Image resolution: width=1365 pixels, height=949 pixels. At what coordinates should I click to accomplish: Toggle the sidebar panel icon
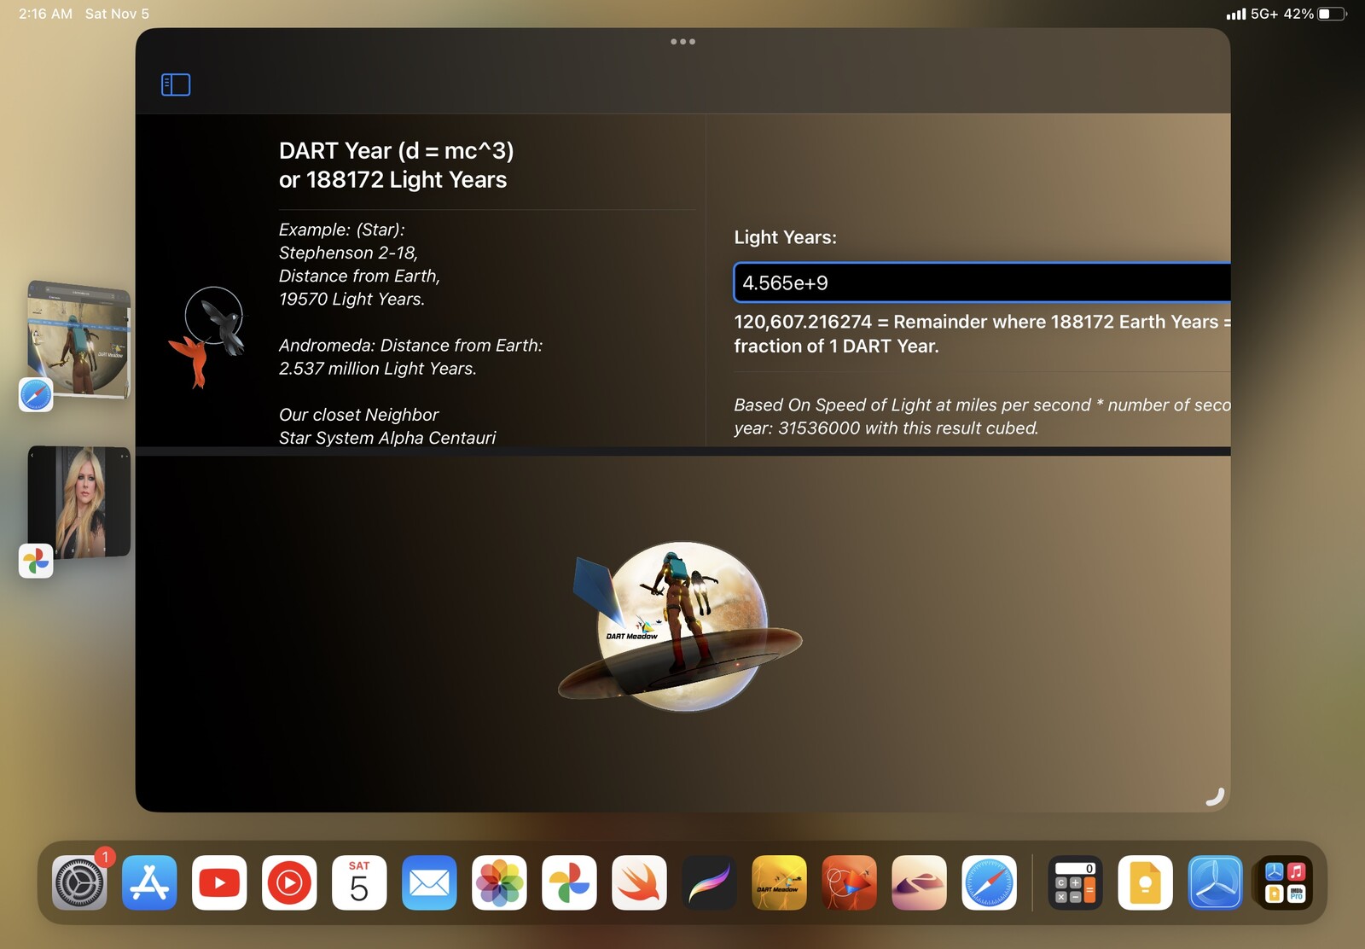(176, 84)
